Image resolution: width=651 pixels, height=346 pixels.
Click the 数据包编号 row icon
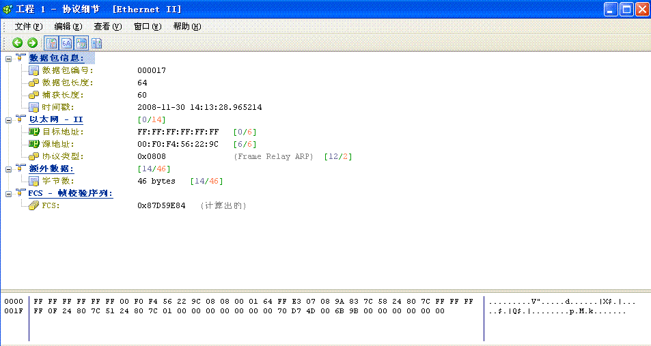point(33,70)
